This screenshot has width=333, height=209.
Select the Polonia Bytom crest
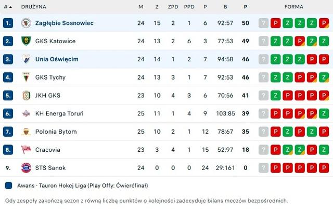(26, 132)
